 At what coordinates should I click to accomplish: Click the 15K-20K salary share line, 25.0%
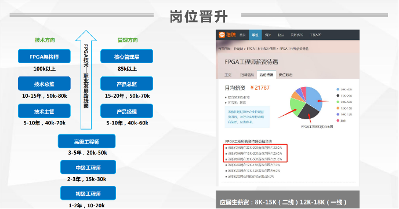pyautogui.click(x=254, y=153)
